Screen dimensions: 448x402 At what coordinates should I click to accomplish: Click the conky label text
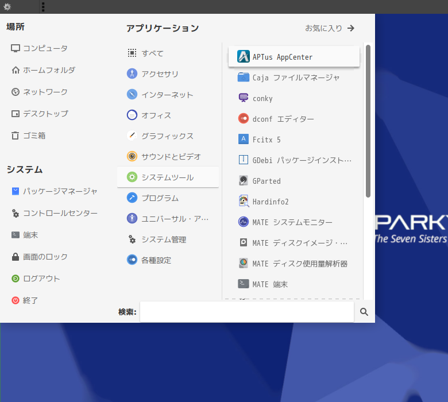point(262,99)
